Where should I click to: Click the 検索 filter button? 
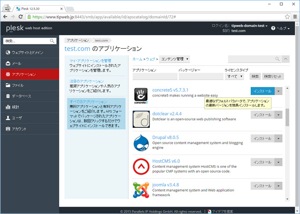(x=255, y=76)
